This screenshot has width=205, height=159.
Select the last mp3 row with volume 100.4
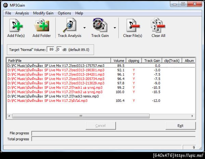coord(101,101)
